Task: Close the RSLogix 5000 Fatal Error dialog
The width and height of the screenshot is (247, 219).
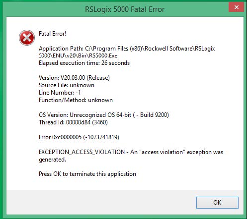Action: (x=236, y=7)
